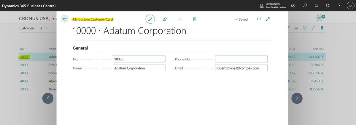
Task: Go to next record arrow
Action: pos(297,98)
